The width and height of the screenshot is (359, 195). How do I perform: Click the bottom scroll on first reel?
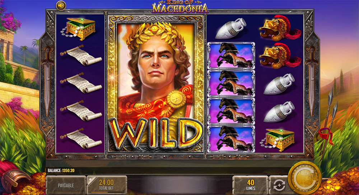coord(81,138)
